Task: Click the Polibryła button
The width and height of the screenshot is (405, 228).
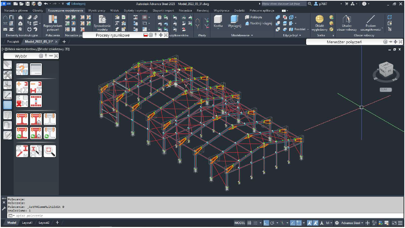Action: (x=253, y=17)
